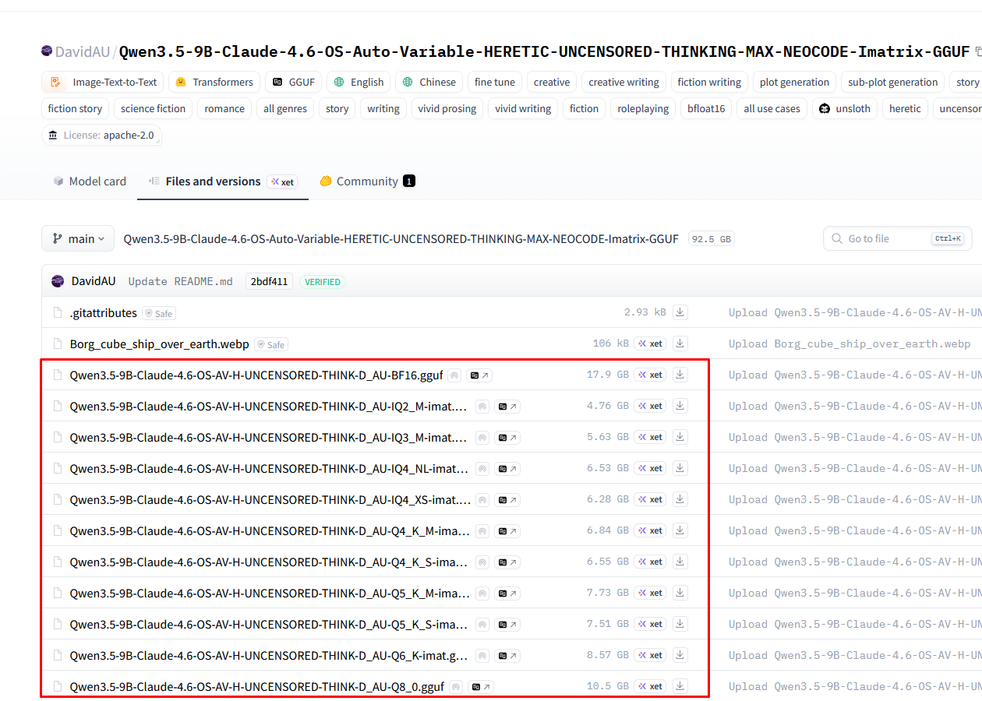
Task: Click the Chinese language tag
Action: click(x=429, y=82)
